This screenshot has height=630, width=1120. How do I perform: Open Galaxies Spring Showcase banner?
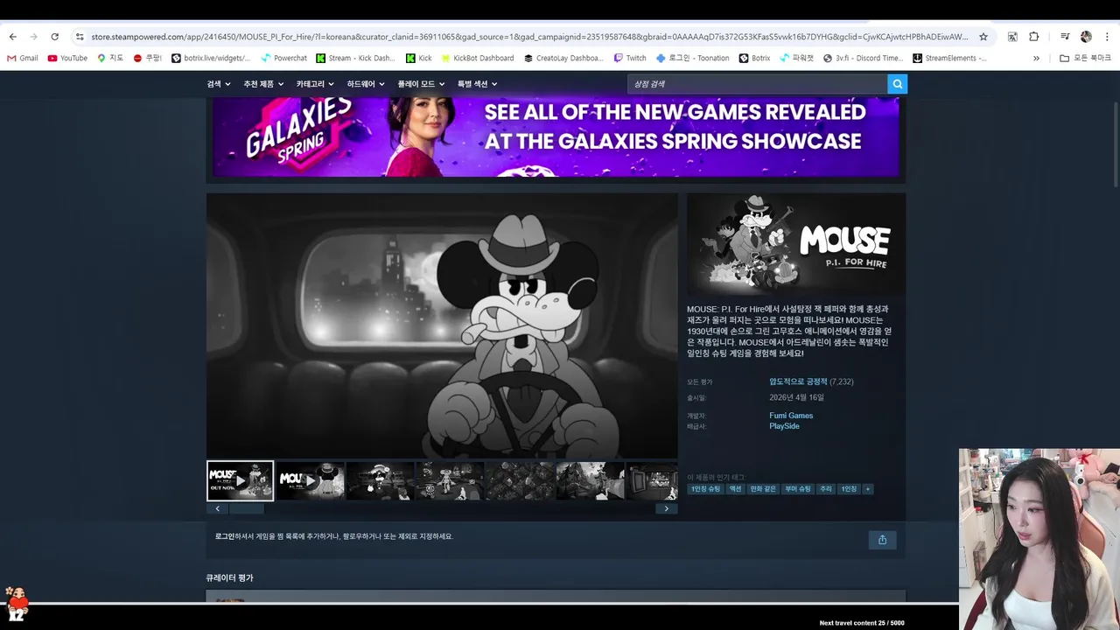coord(556,137)
